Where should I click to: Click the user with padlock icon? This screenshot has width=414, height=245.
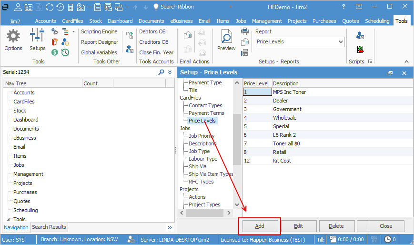click(65, 42)
